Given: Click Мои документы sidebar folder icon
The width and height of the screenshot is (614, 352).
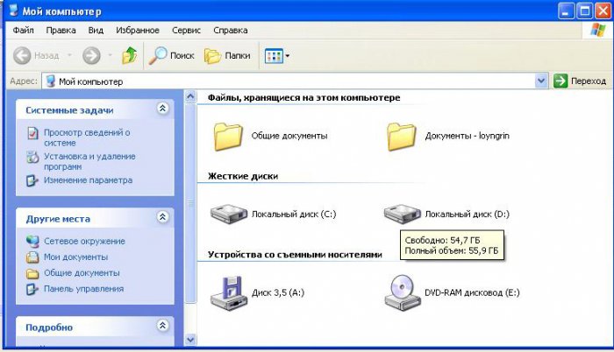Looking at the screenshot, I should point(32,257).
